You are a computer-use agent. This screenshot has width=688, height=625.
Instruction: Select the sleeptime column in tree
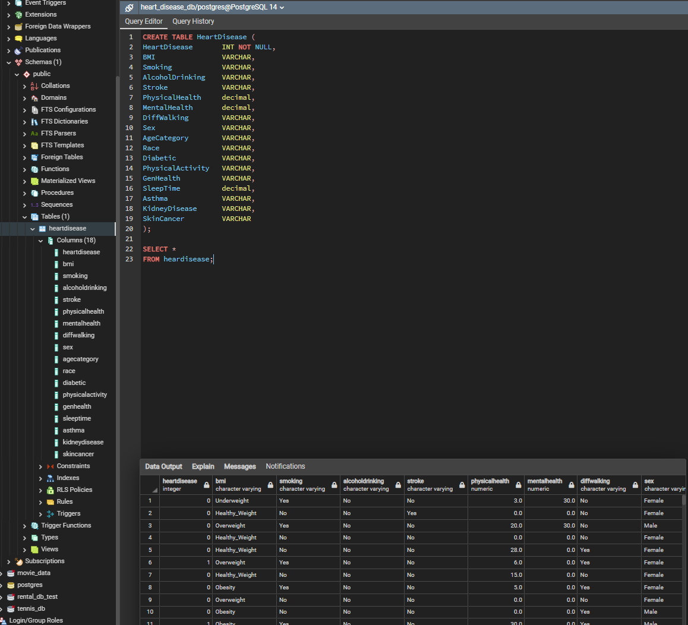[77, 418]
